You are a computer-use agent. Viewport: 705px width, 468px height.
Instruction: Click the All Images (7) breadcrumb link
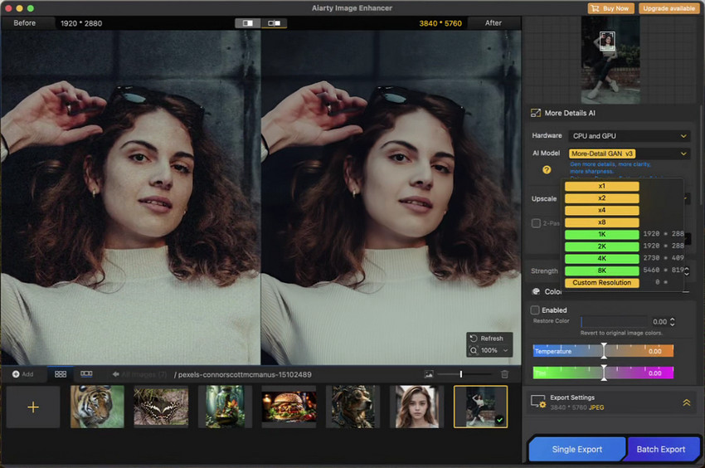[143, 374]
